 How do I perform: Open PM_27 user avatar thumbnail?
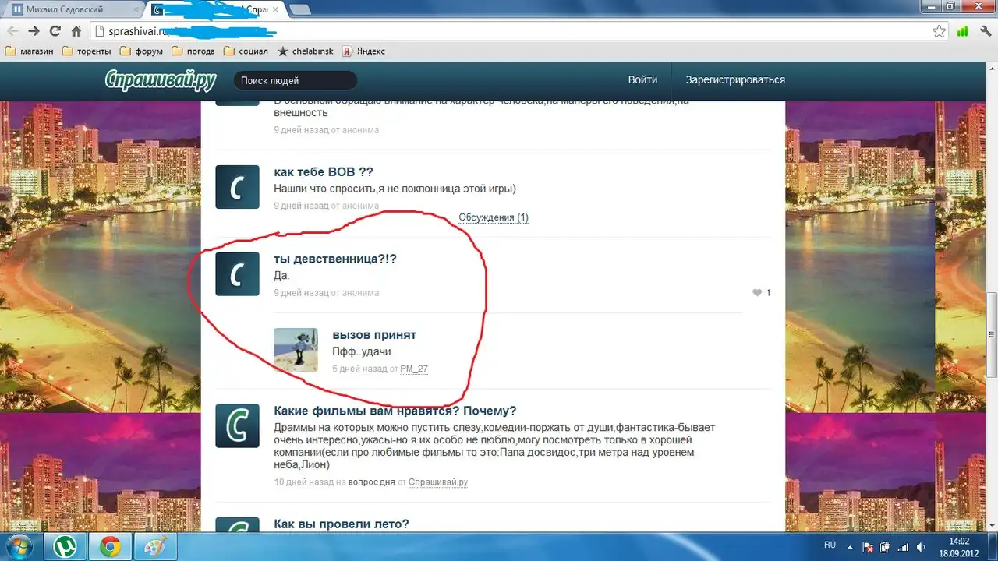tap(296, 350)
